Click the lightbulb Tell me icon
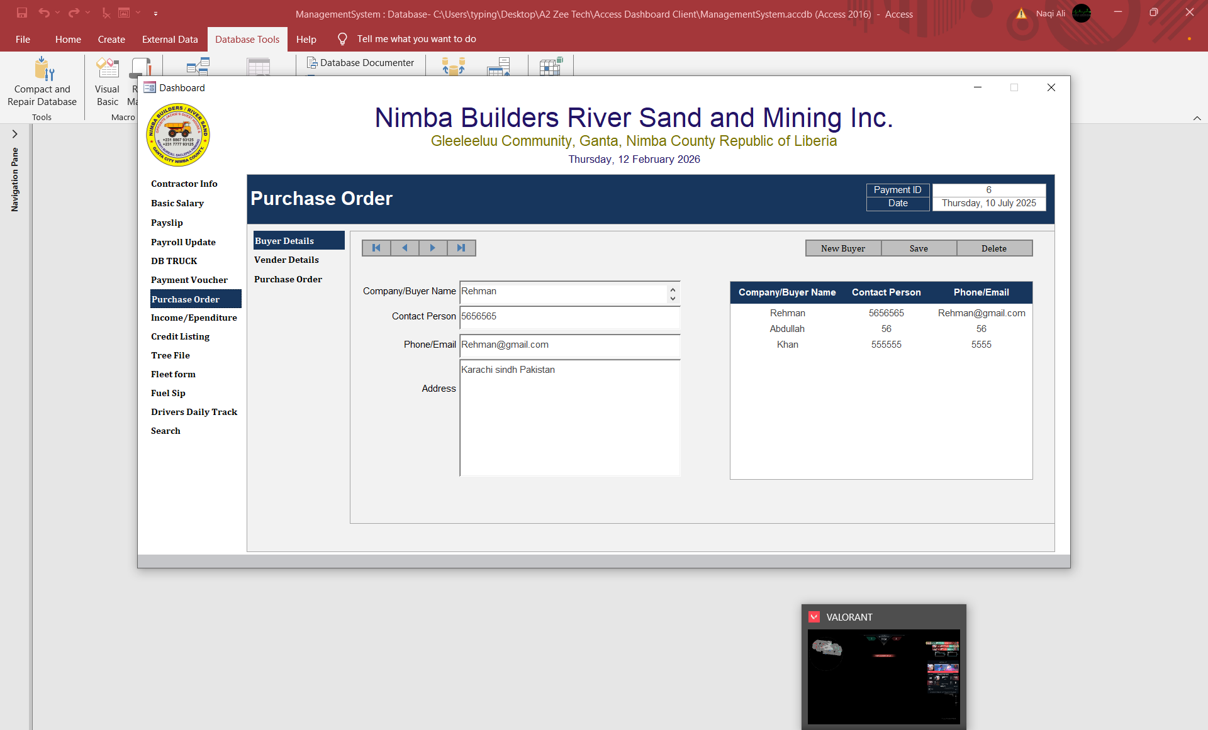 [342, 39]
